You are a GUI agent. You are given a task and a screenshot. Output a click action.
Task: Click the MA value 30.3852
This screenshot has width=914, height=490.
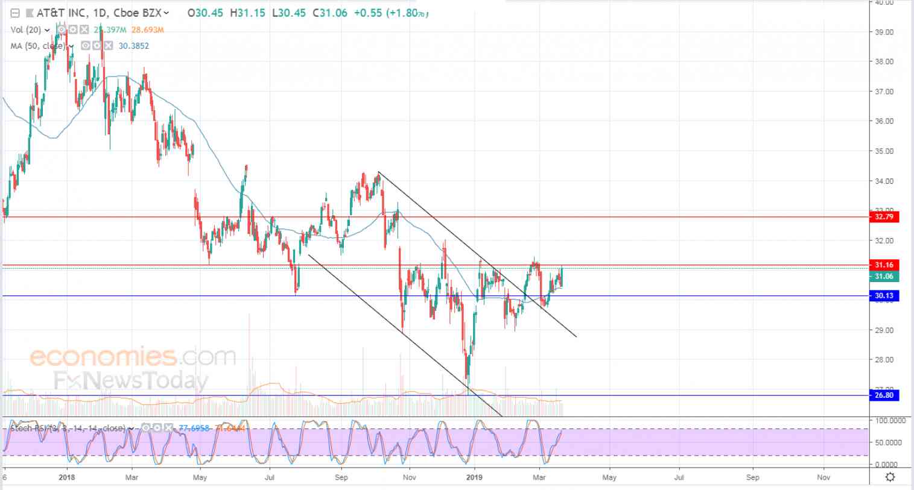[x=133, y=46]
